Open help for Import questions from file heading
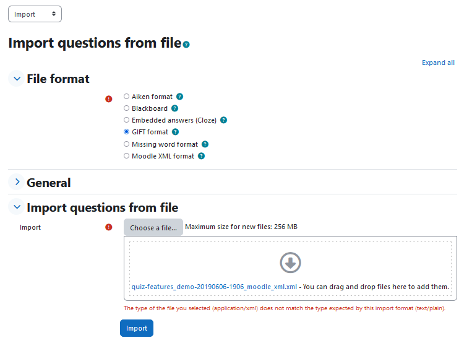Image resolution: width=472 pixels, height=343 pixels. point(186,45)
